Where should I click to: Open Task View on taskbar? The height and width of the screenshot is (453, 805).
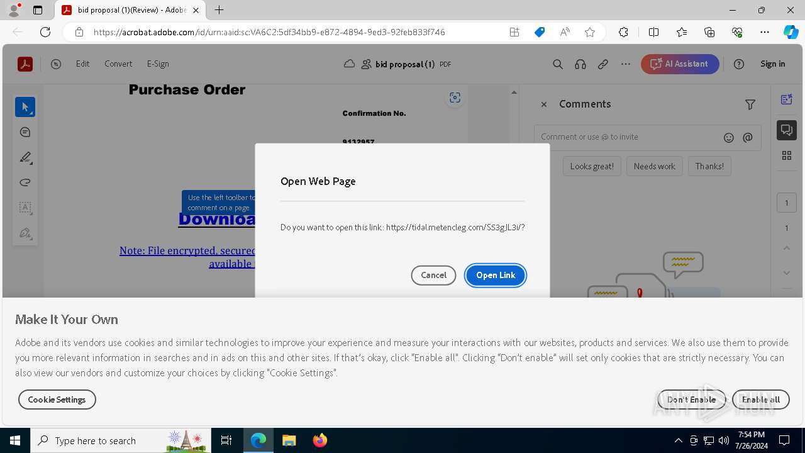(226, 440)
